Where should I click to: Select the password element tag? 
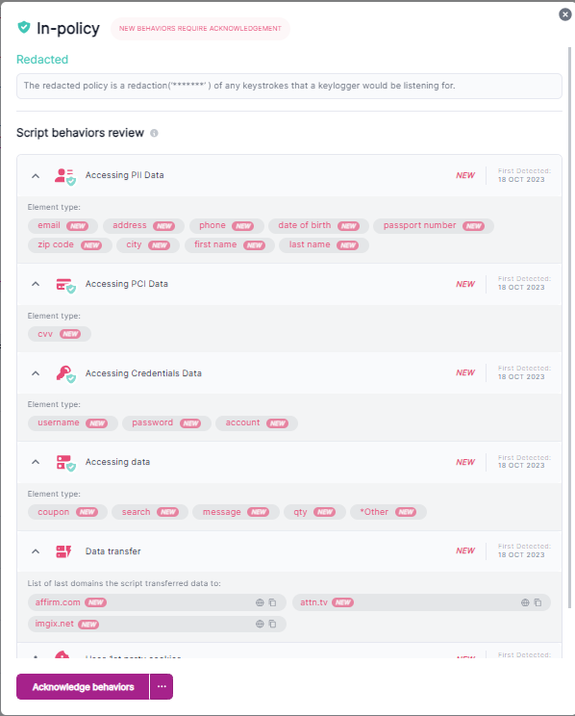pyautogui.click(x=166, y=423)
